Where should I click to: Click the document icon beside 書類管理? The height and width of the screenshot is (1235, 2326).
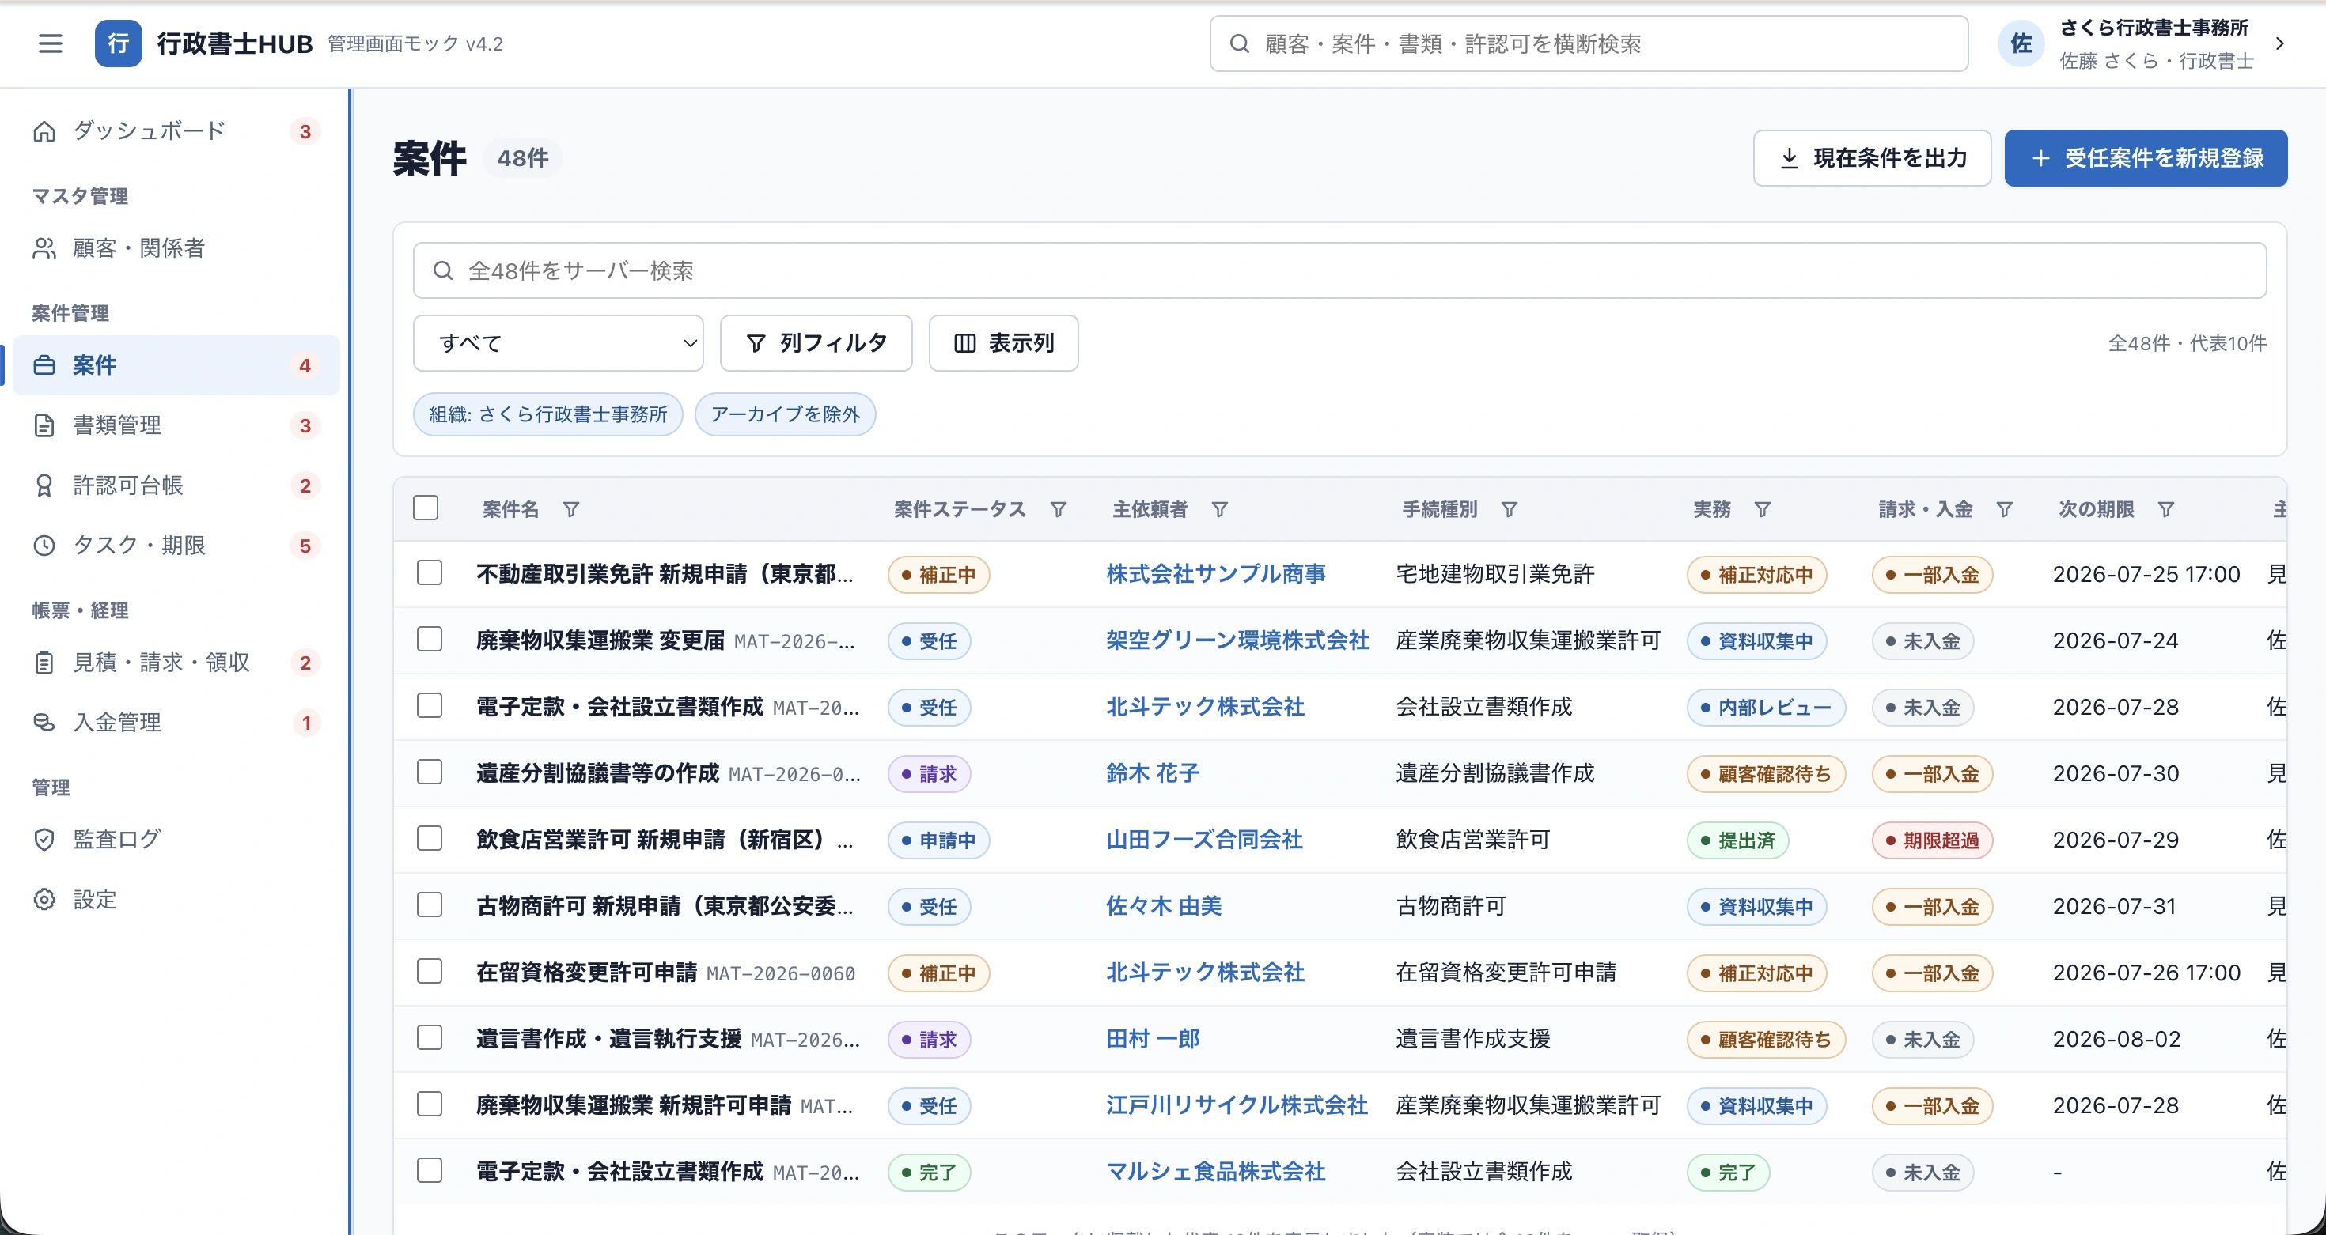tap(44, 426)
